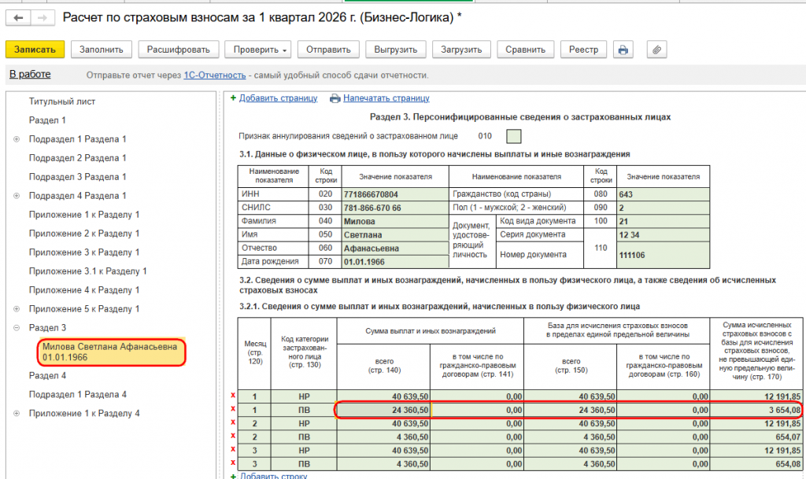Select the 24 360,50 cell in column 140

pyautogui.click(x=383, y=411)
